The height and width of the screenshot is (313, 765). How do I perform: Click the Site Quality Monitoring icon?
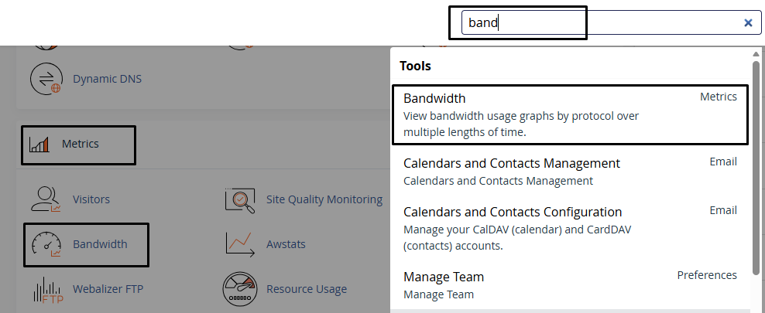pyautogui.click(x=239, y=199)
